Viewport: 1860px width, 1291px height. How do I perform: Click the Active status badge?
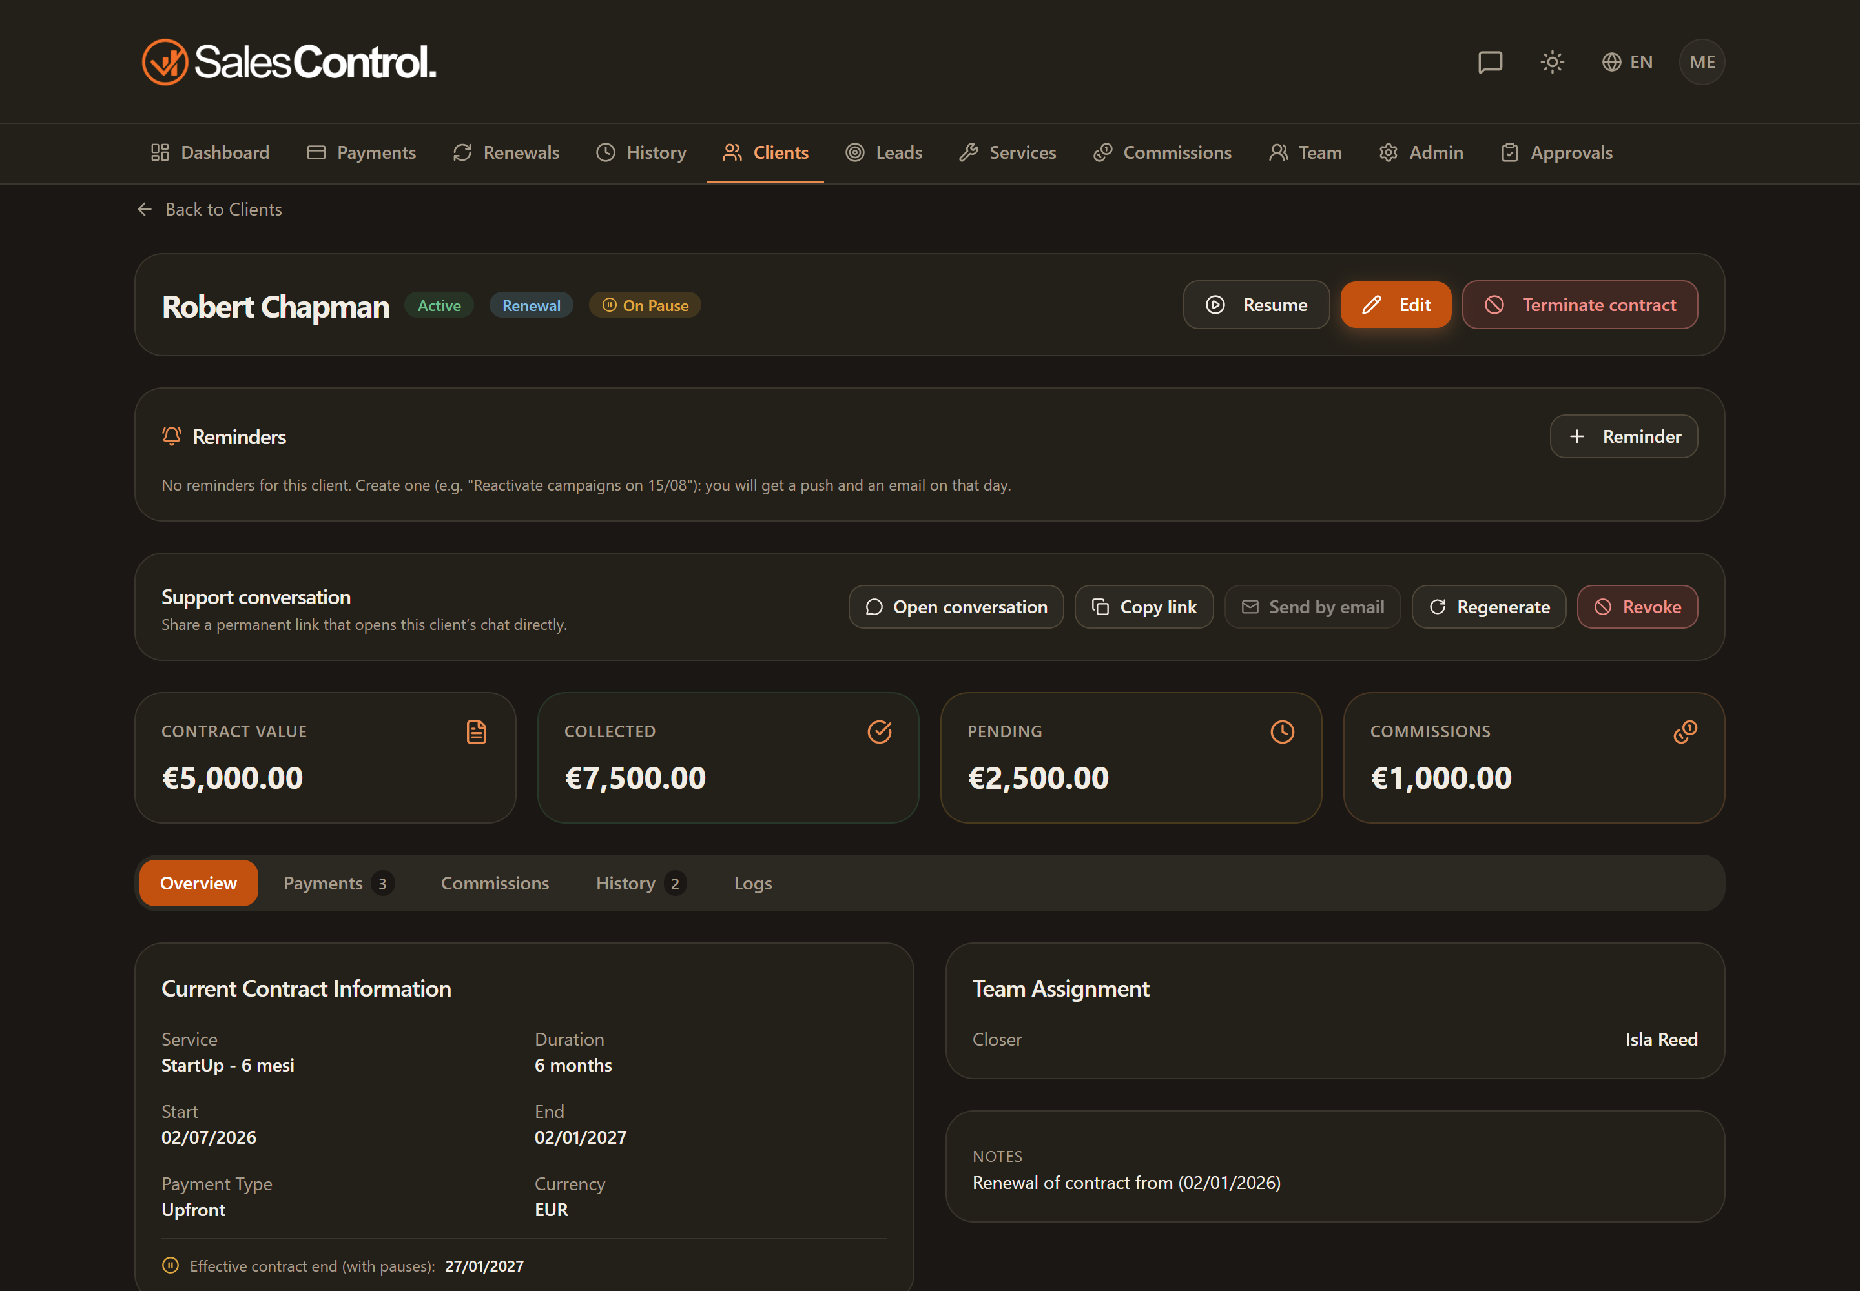(439, 306)
